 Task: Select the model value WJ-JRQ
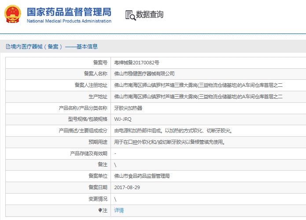click(x=123, y=119)
